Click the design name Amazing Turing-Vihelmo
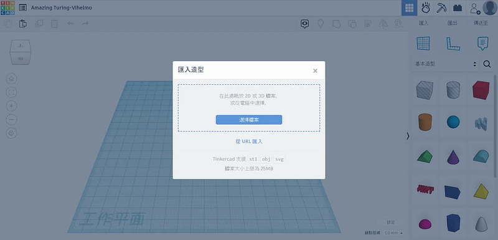Viewport: 498px width, 240px height. click(x=61, y=7)
